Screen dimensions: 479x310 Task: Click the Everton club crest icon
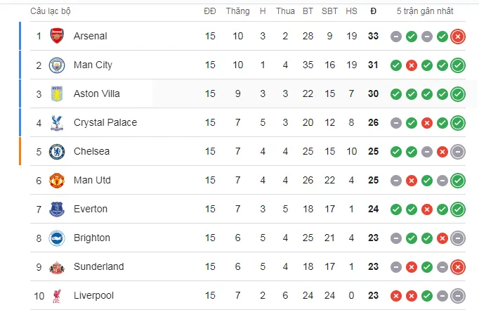pos(57,209)
